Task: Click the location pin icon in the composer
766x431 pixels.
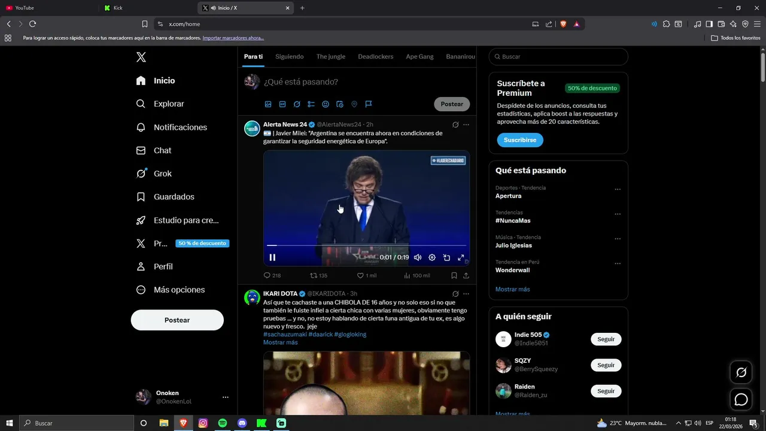Action: (354, 104)
